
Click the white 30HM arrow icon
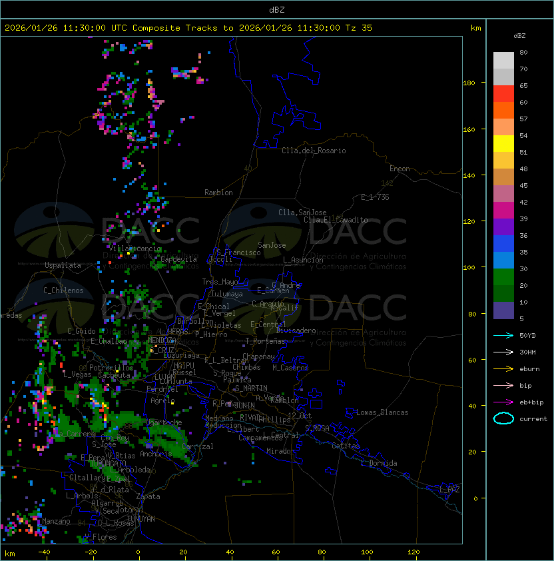pyautogui.click(x=503, y=352)
